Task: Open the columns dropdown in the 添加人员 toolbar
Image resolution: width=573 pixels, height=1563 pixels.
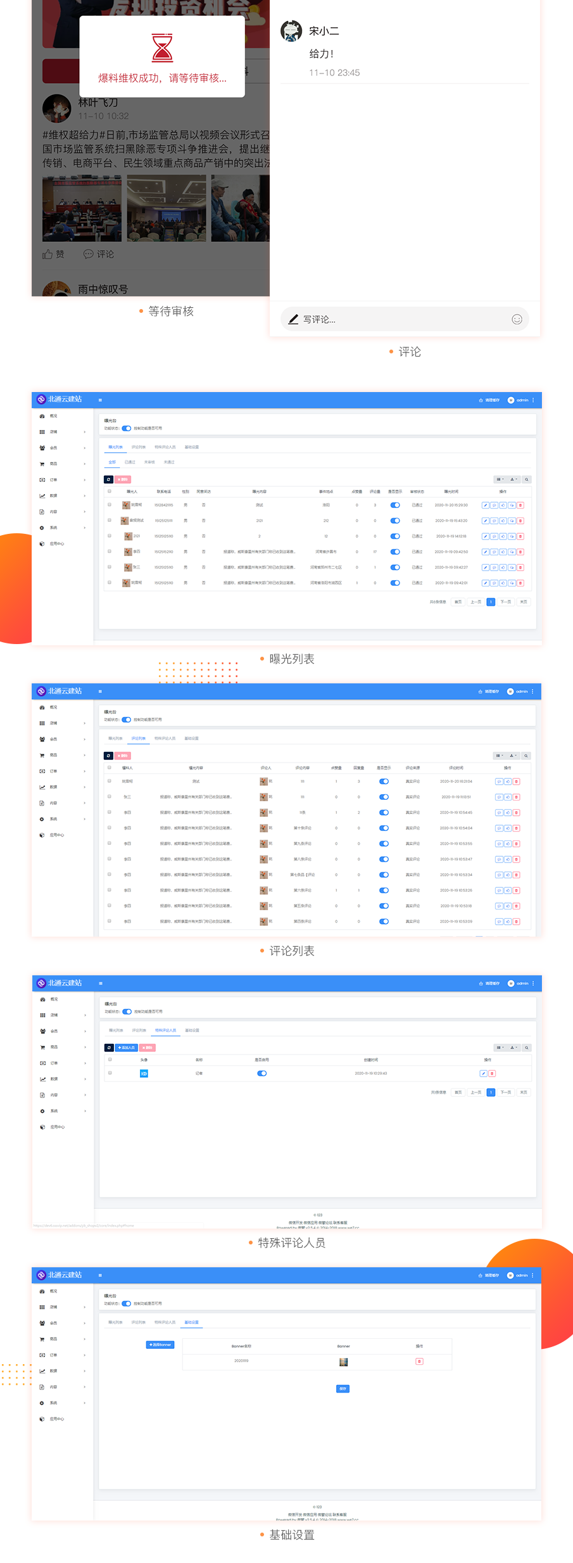Action: pyautogui.click(x=500, y=1047)
